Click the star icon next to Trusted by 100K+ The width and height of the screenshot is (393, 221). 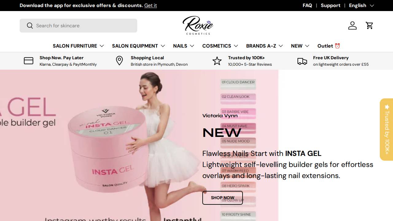pyautogui.click(x=217, y=61)
